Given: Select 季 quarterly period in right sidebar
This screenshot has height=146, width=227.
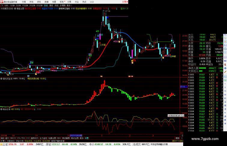Looking at the screenshot, I should click(225, 120).
